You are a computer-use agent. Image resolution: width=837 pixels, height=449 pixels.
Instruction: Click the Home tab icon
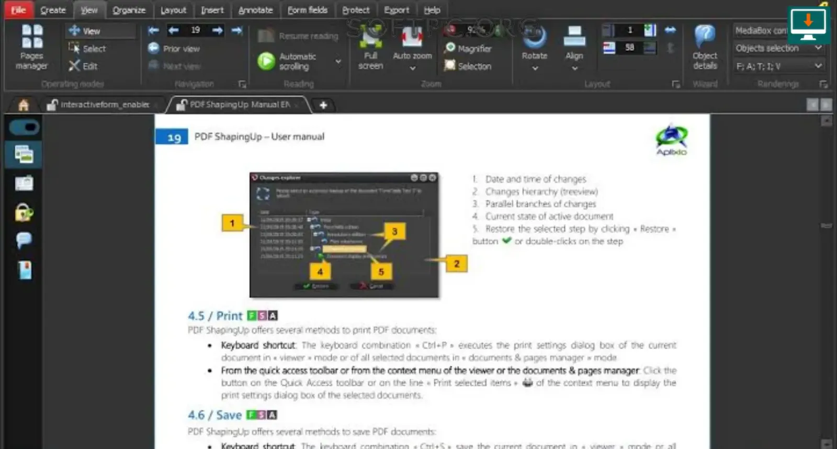(24, 105)
